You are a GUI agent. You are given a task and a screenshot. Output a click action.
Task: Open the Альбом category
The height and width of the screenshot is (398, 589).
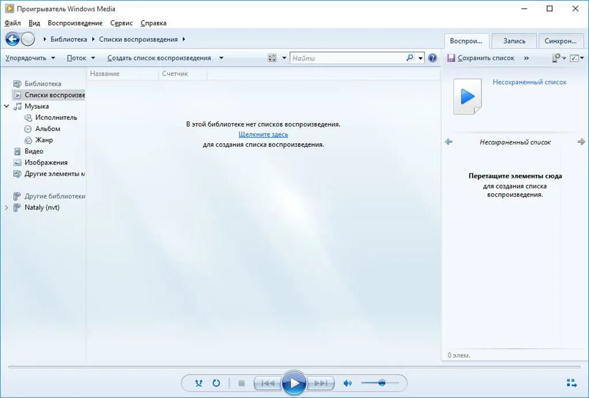(x=47, y=129)
